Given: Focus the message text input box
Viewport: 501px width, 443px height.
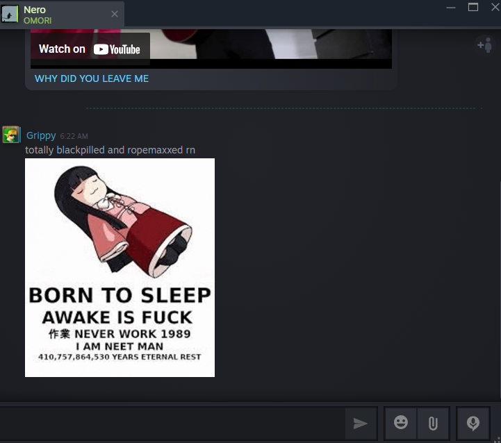Looking at the screenshot, I should 170,423.
